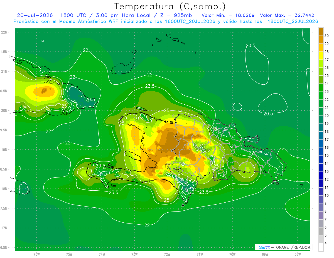
Task: Click the orange 29–30 legend color band
Action: (321, 40)
